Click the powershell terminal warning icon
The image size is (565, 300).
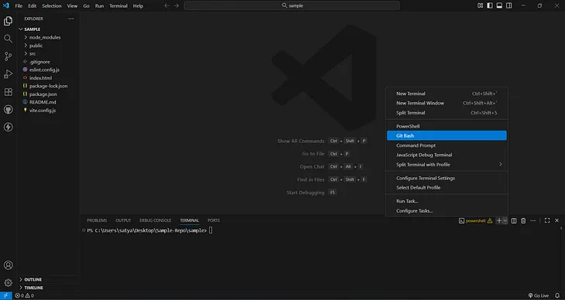[490, 221]
